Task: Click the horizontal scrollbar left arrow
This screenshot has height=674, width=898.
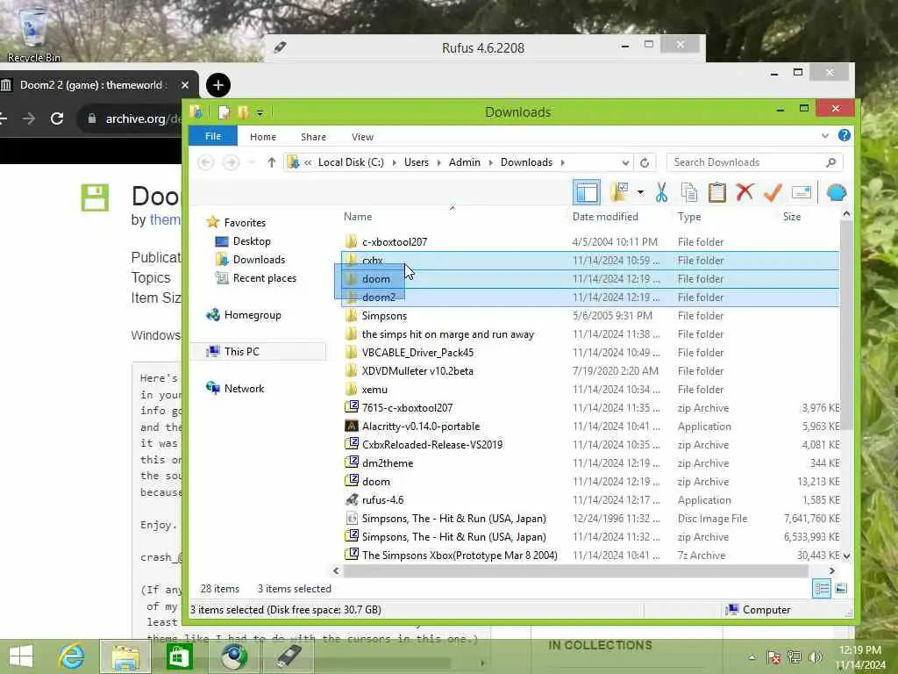Action: 336,570
